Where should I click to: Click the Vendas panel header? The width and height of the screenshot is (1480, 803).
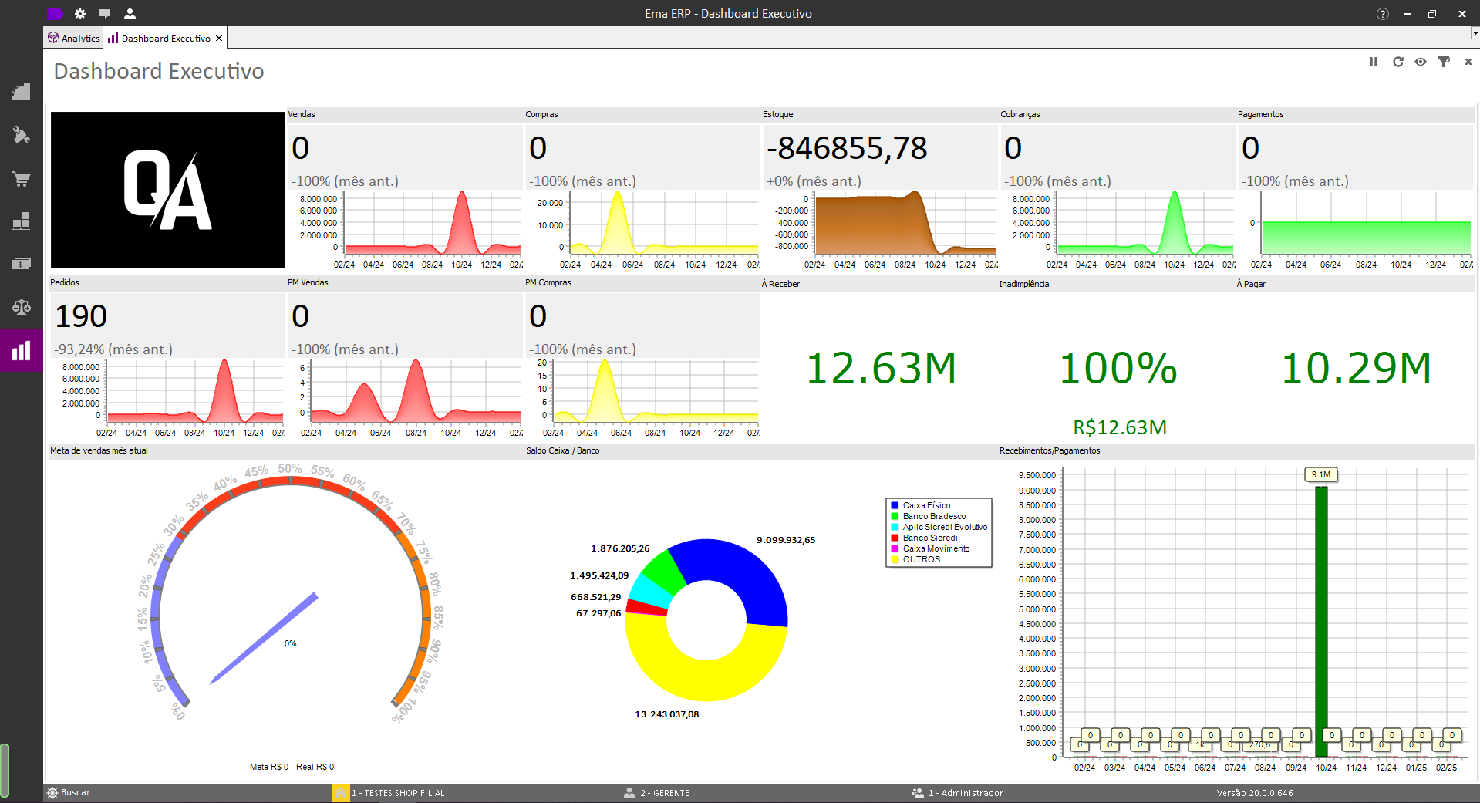405,114
